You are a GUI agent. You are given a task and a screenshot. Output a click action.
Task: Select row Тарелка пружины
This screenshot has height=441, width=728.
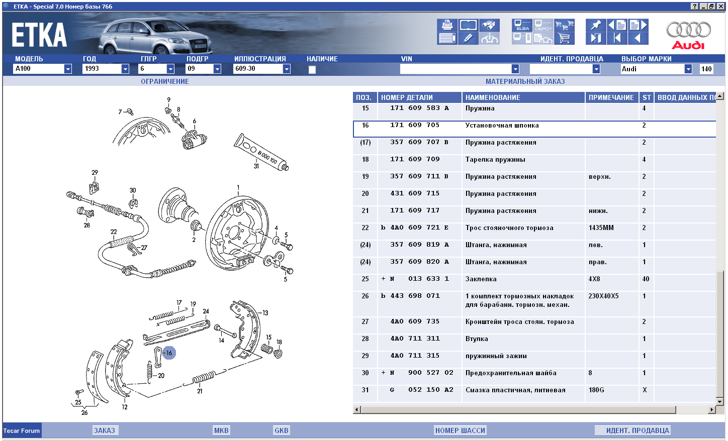[x=534, y=163]
